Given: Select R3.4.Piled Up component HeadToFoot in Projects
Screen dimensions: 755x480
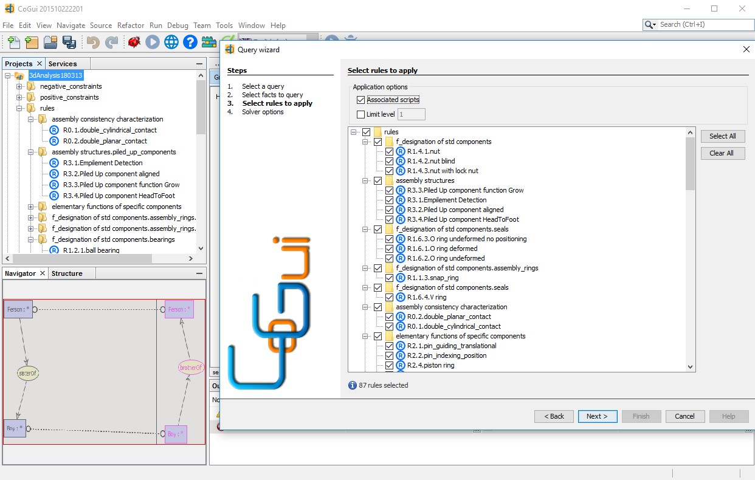Looking at the screenshot, I should (119, 196).
